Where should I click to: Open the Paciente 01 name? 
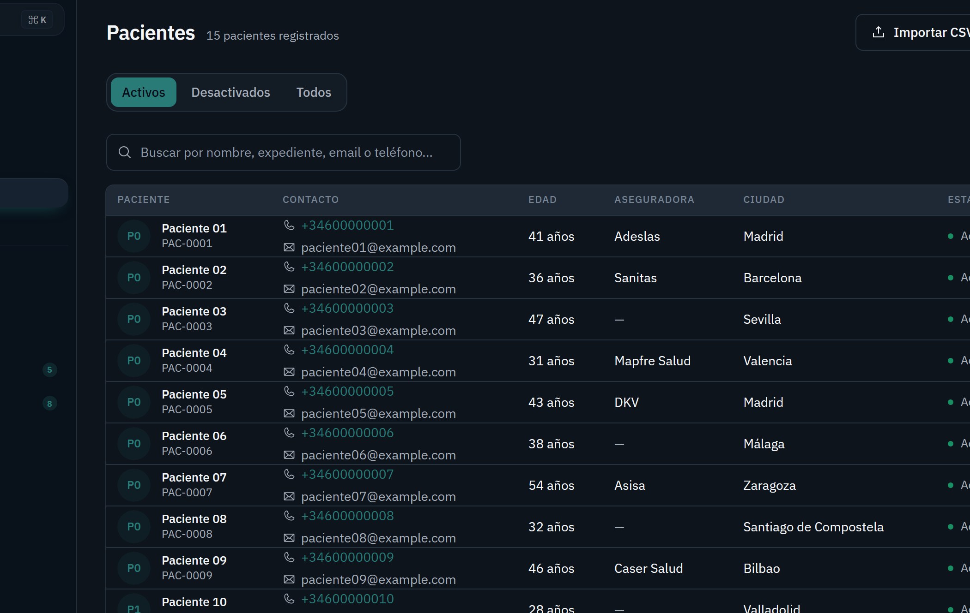(x=194, y=228)
